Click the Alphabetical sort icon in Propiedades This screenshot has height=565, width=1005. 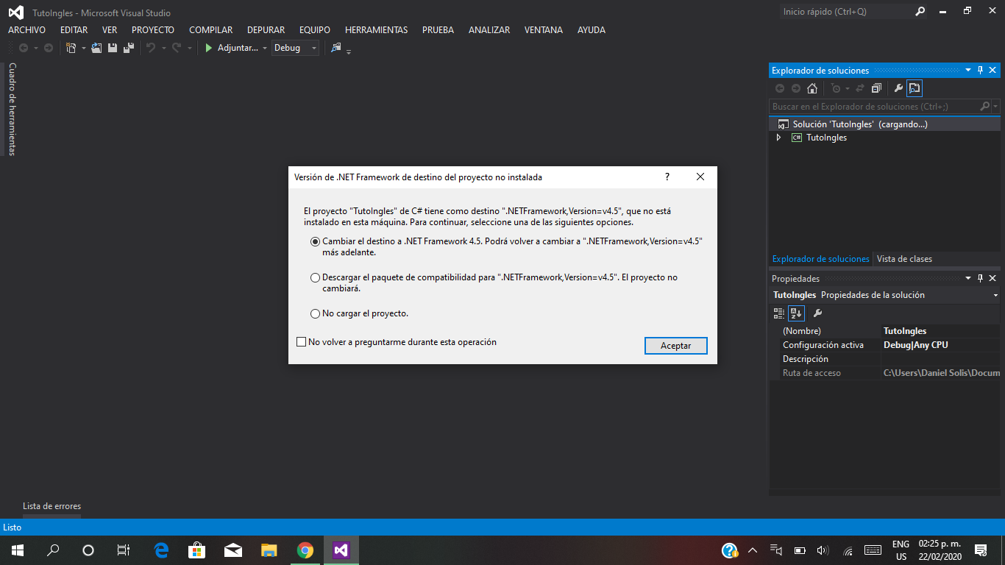click(796, 313)
